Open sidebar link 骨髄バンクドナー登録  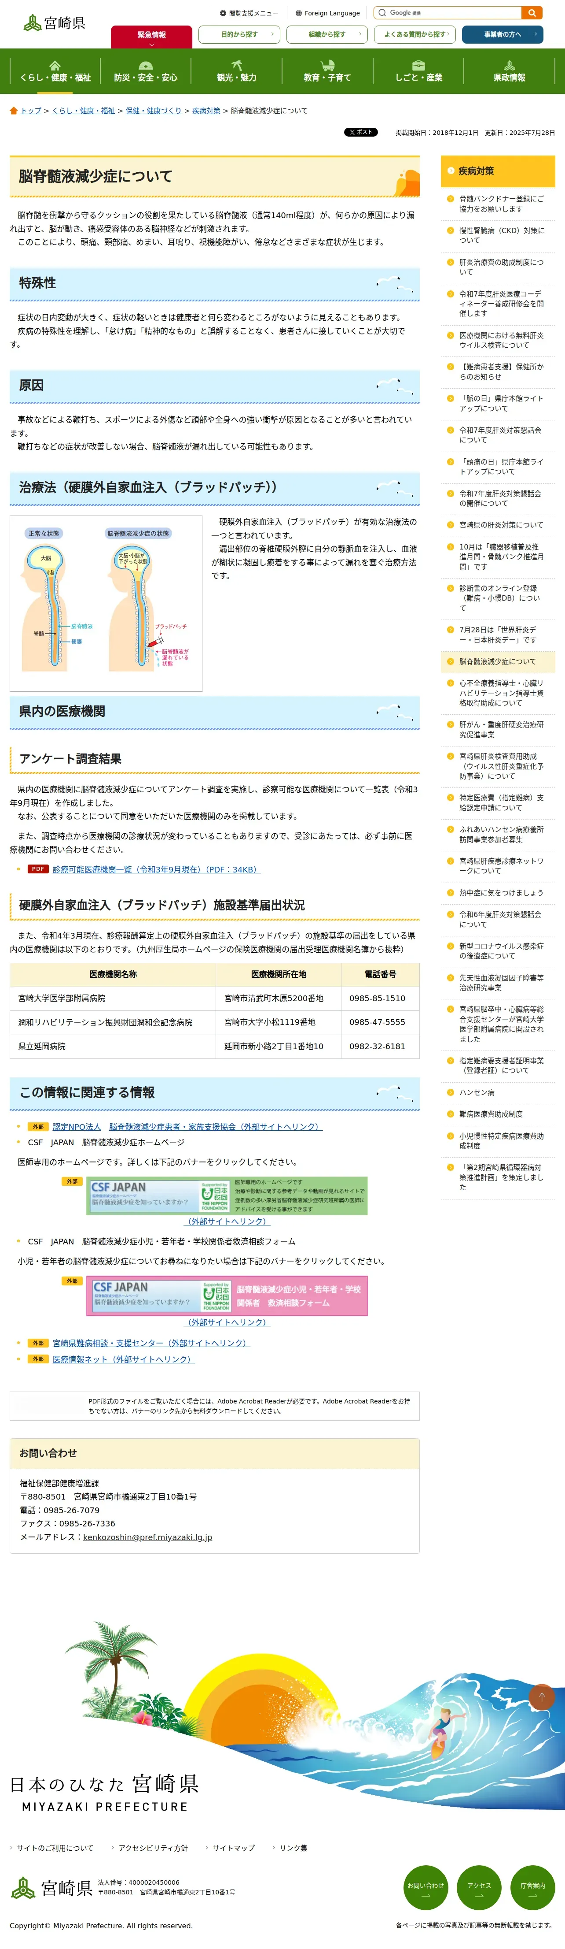pyautogui.click(x=502, y=204)
